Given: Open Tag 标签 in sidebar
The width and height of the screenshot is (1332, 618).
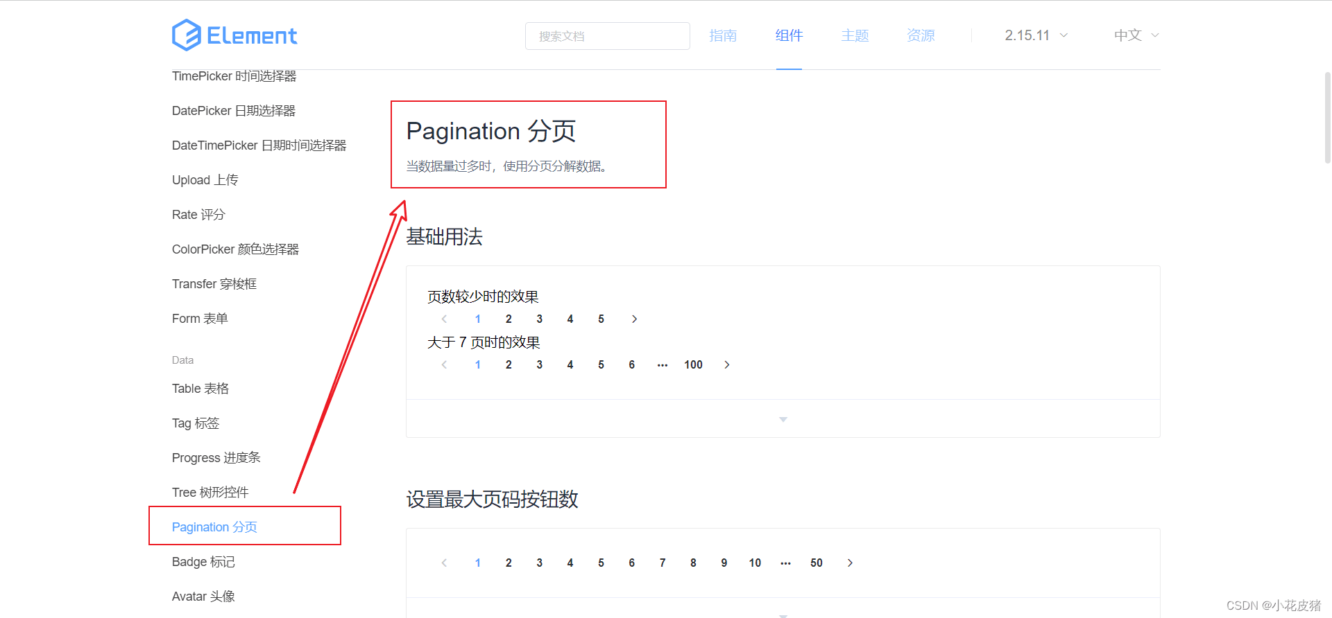Looking at the screenshot, I should point(196,423).
